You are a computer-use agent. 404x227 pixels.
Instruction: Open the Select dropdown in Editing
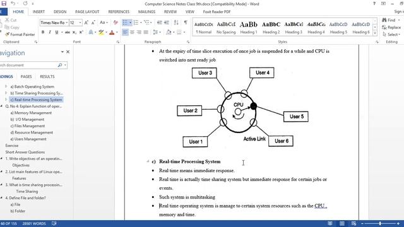pyautogui.click(x=391, y=35)
